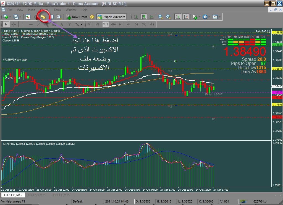The width and height of the screenshot is (283, 205).
Task: Toggle the Expert Advisors button
Action: [111, 17]
